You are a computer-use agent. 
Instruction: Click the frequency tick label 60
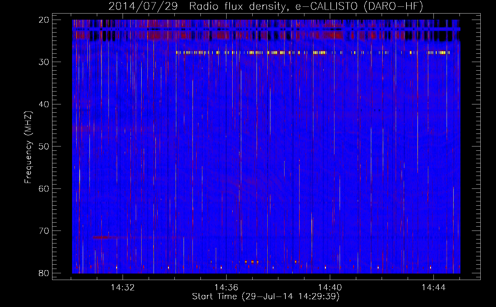point(44,188)
